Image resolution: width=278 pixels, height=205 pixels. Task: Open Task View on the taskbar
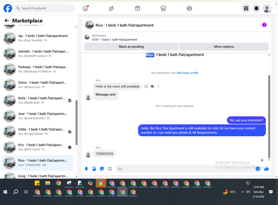[26, 192]
